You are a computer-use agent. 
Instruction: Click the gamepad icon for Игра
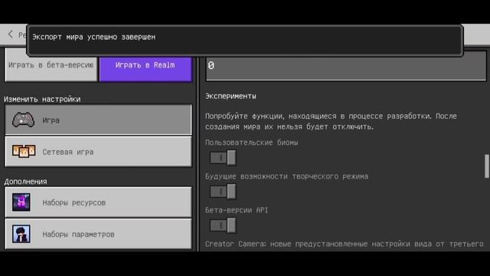(23, 120)
